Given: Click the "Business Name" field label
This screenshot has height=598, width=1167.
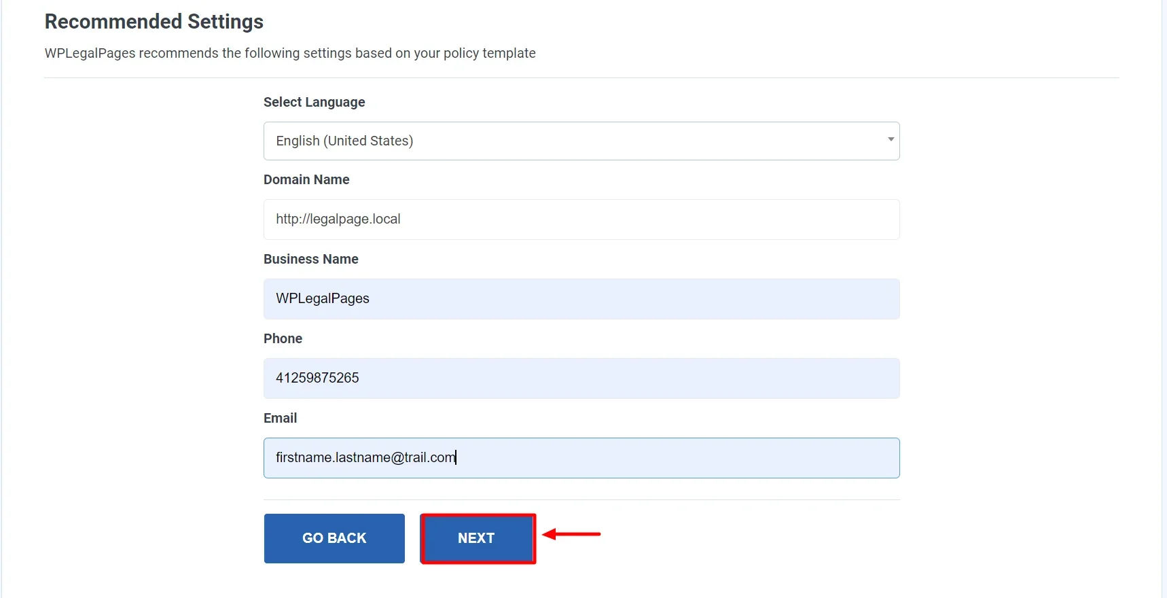Looking at the screenshot, I should (x=310, y=259).
